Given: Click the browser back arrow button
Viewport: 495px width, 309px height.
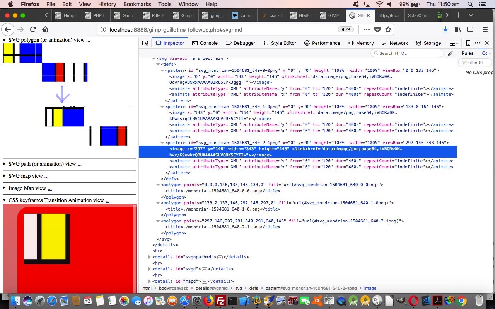Looking at the screenshot, I should (x=8, y=29).
